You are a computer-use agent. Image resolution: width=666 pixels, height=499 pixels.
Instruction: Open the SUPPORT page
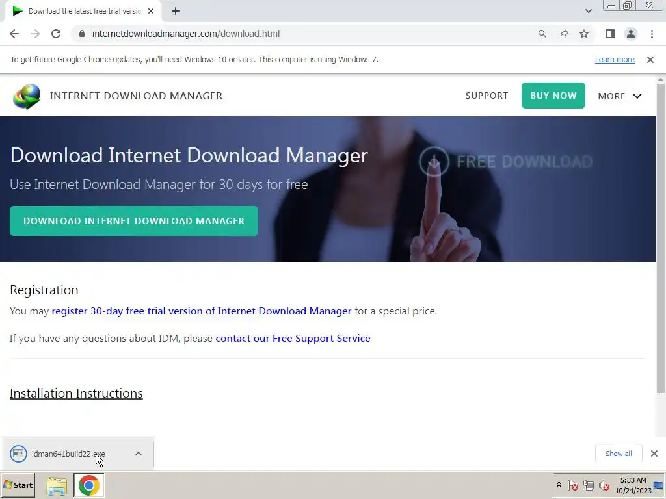(x=486, y=96)
